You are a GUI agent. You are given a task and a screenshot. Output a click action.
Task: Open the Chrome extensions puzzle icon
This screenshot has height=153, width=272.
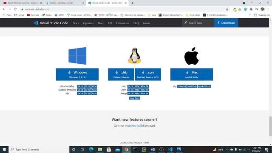(x=251, y=9)
